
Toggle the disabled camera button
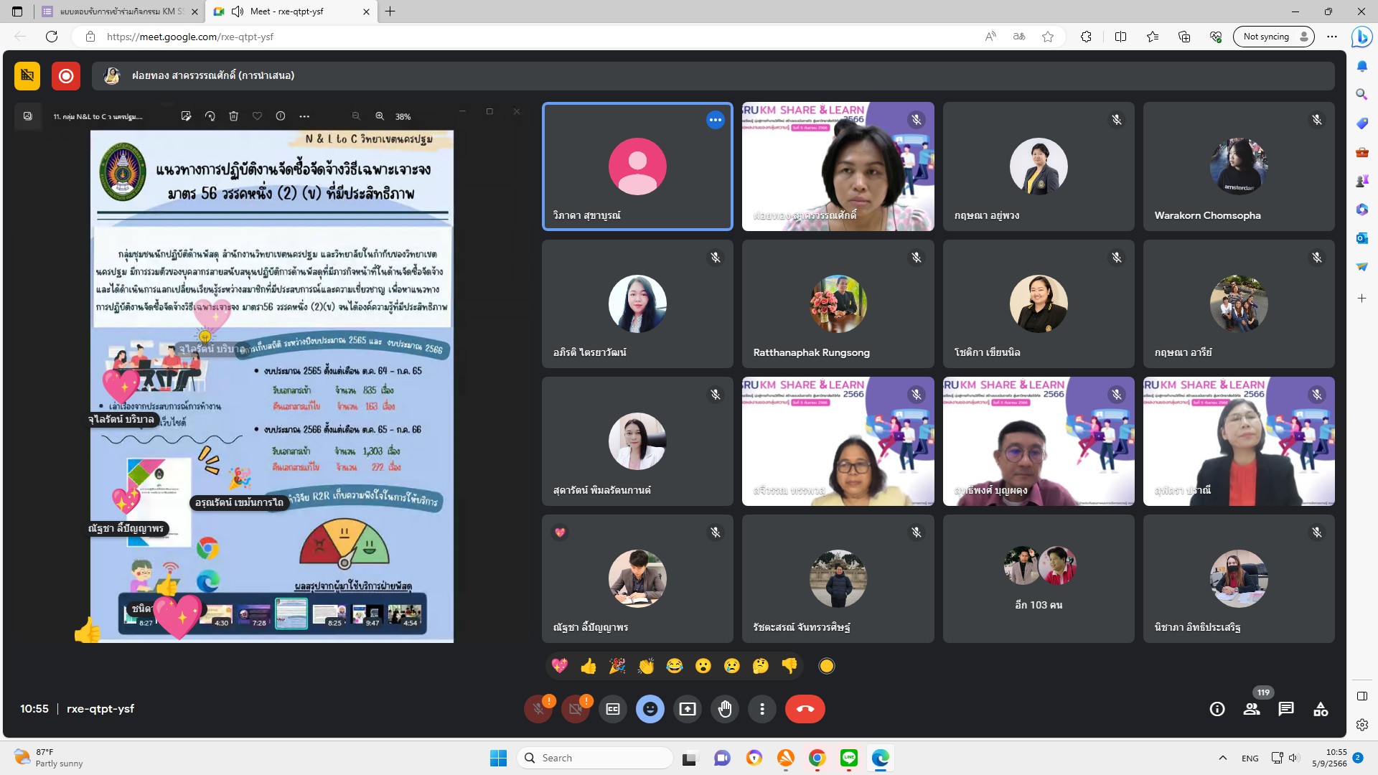point(576,709)
